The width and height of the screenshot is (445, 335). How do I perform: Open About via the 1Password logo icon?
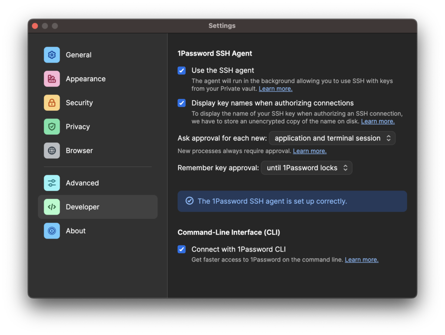pos(52,231)
